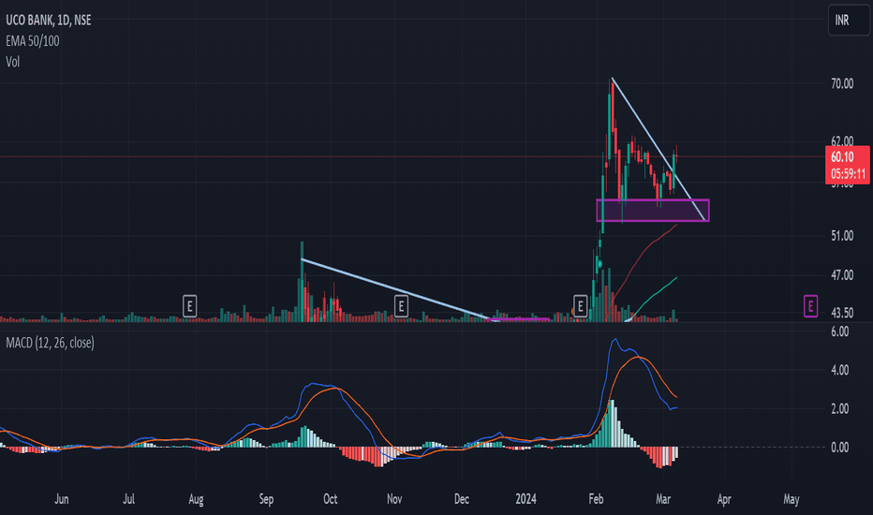Click the 51.00 price axis label
This screenshot has width=873, height=515.
pos(842,236)
